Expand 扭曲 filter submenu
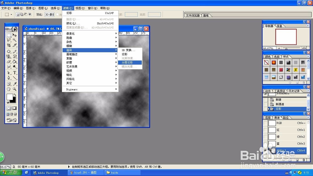This screenshot has width=313, height=176. click(90, 38)
